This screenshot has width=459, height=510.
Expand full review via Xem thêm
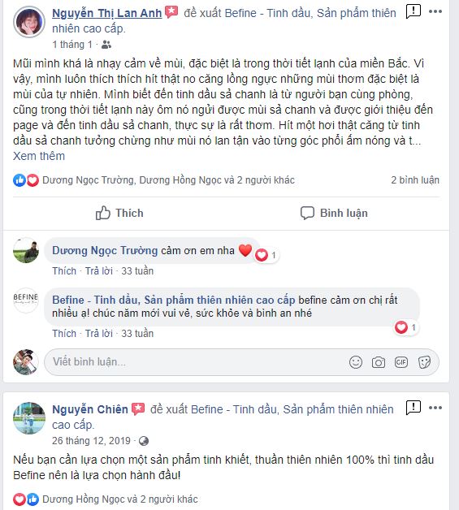pos(39,156)
